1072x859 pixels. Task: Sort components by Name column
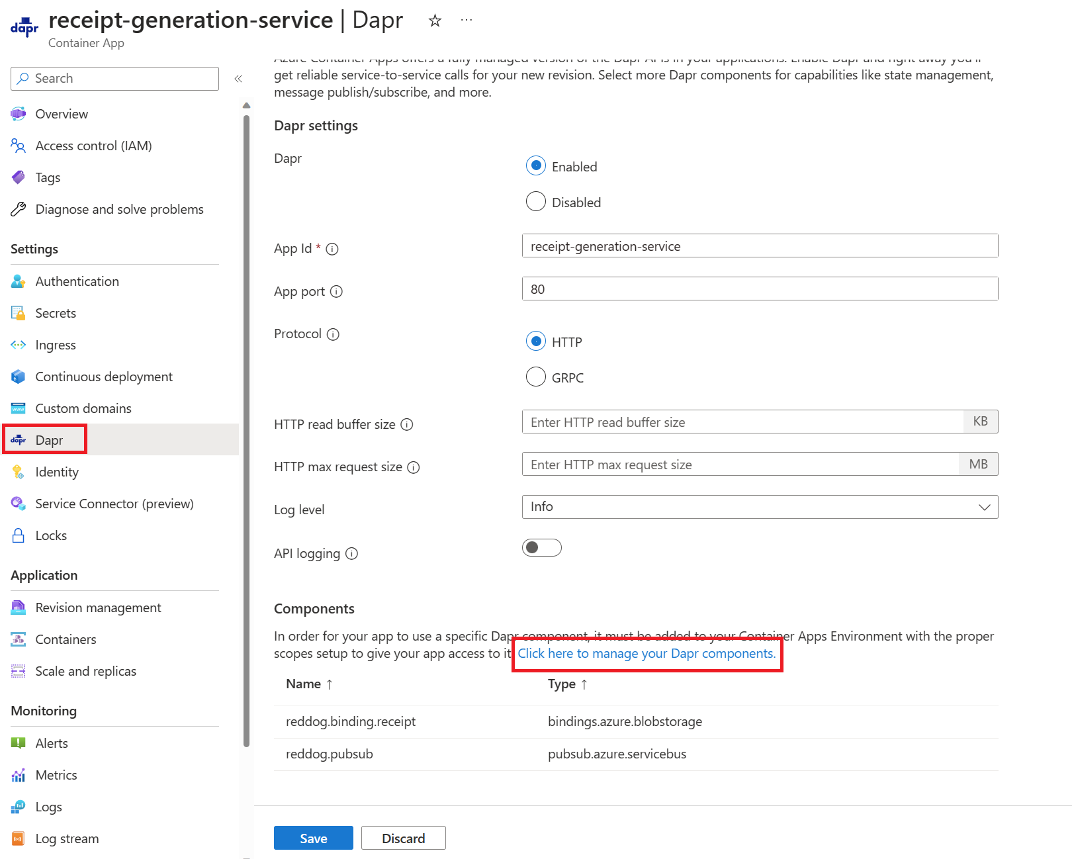click(x=309, y=684)
